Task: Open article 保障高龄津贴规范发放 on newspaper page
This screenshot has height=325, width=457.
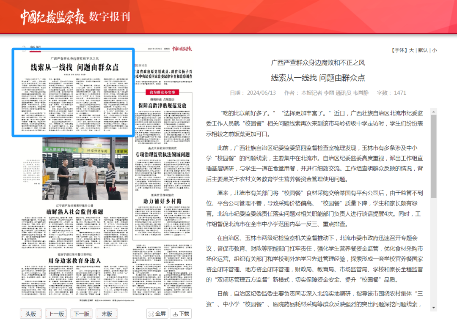Action: coord(162,105)
